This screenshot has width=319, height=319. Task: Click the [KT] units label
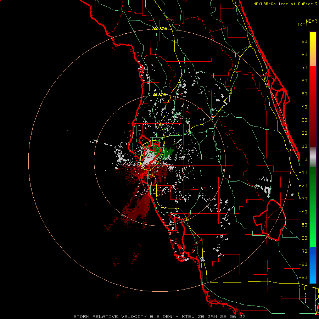pos(302,24)
